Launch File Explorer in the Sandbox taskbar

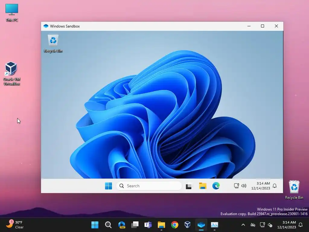202,186
